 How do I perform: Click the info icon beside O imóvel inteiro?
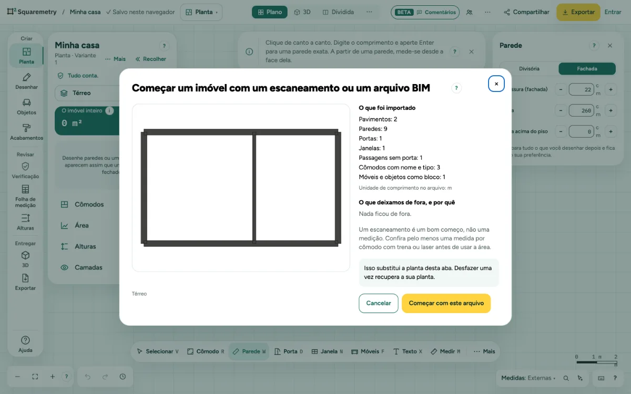pyautogui.click(x=109, y=111)
